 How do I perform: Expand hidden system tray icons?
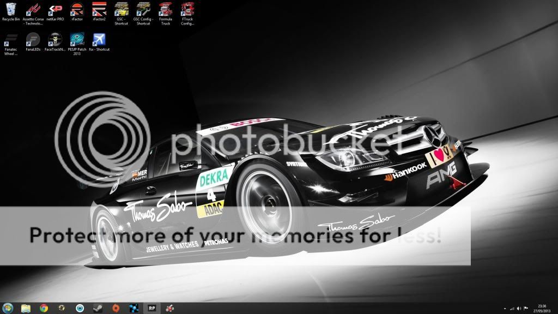(505, 307)
